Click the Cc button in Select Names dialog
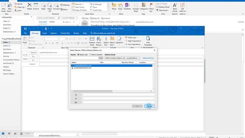The width and height of the screenshot is (245, 138). [x=76, y=99]
